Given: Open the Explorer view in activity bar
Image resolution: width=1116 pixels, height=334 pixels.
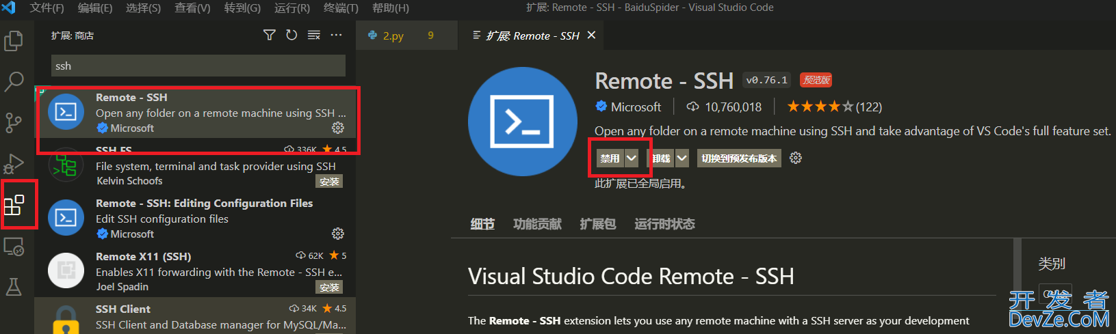Looking at the screenshot, I should [14, 41].
